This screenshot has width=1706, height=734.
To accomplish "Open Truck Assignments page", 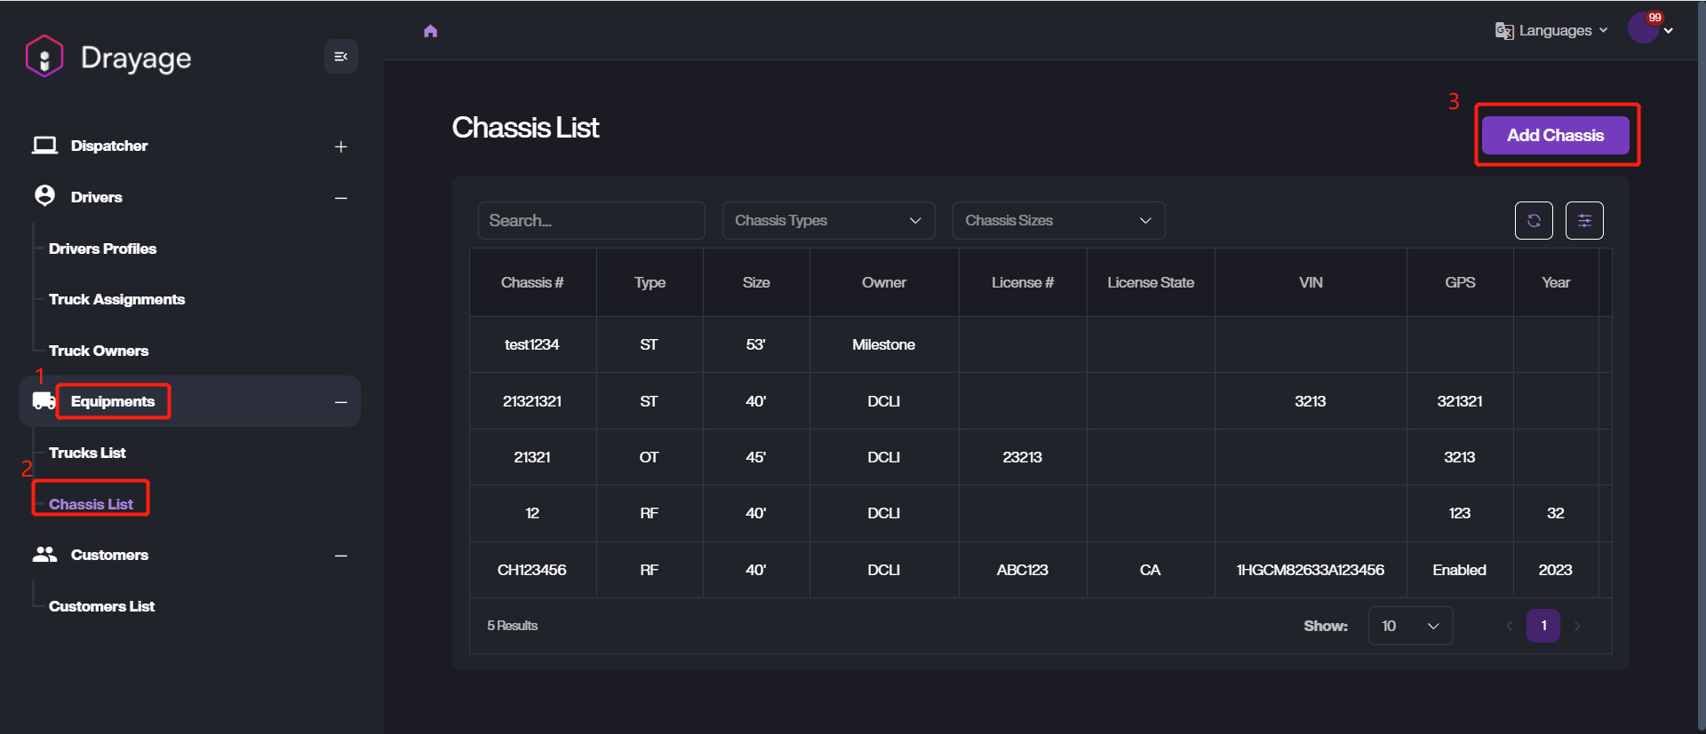I will [x=116, y=299].
